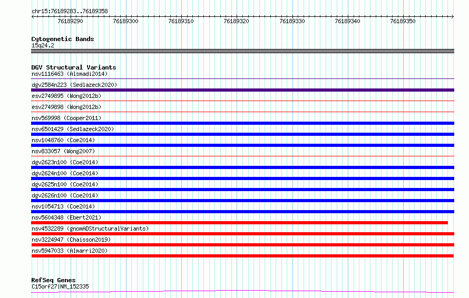Select the RefSeq Genes track title
Screen dimensions: 469x298
click(53, 280)
